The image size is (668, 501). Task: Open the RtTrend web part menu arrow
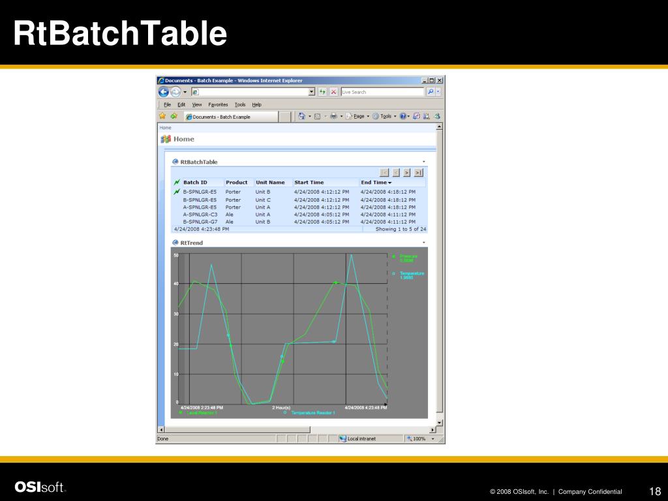coord(423,243)
